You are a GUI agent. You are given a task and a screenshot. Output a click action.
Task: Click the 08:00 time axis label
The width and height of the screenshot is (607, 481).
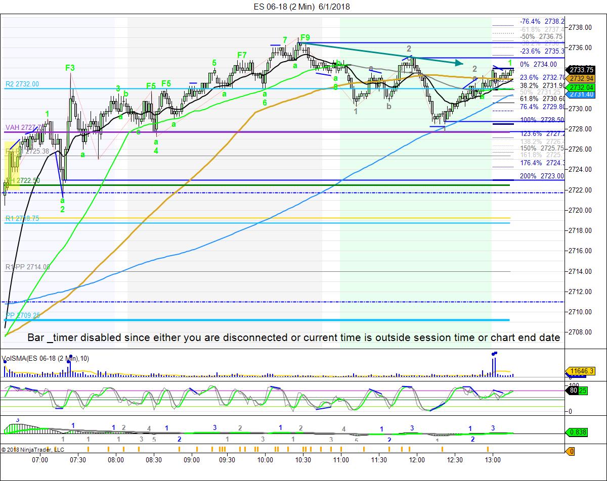click(116, 460)
